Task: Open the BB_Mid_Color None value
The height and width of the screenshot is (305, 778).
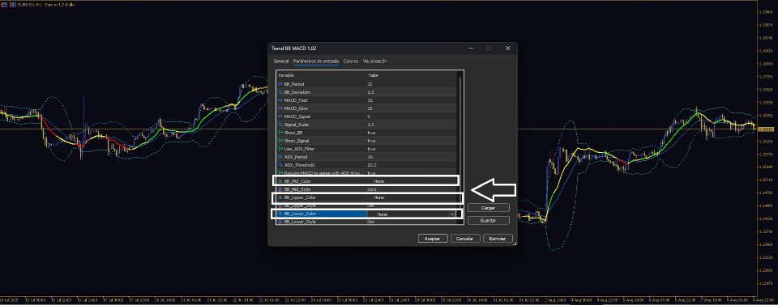Action: click(378, 181)
